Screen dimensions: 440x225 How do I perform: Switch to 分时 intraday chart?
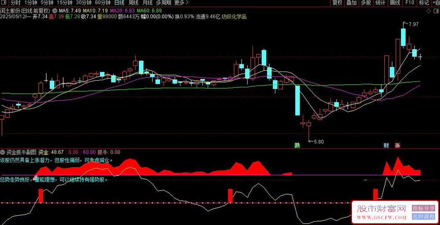16,3
